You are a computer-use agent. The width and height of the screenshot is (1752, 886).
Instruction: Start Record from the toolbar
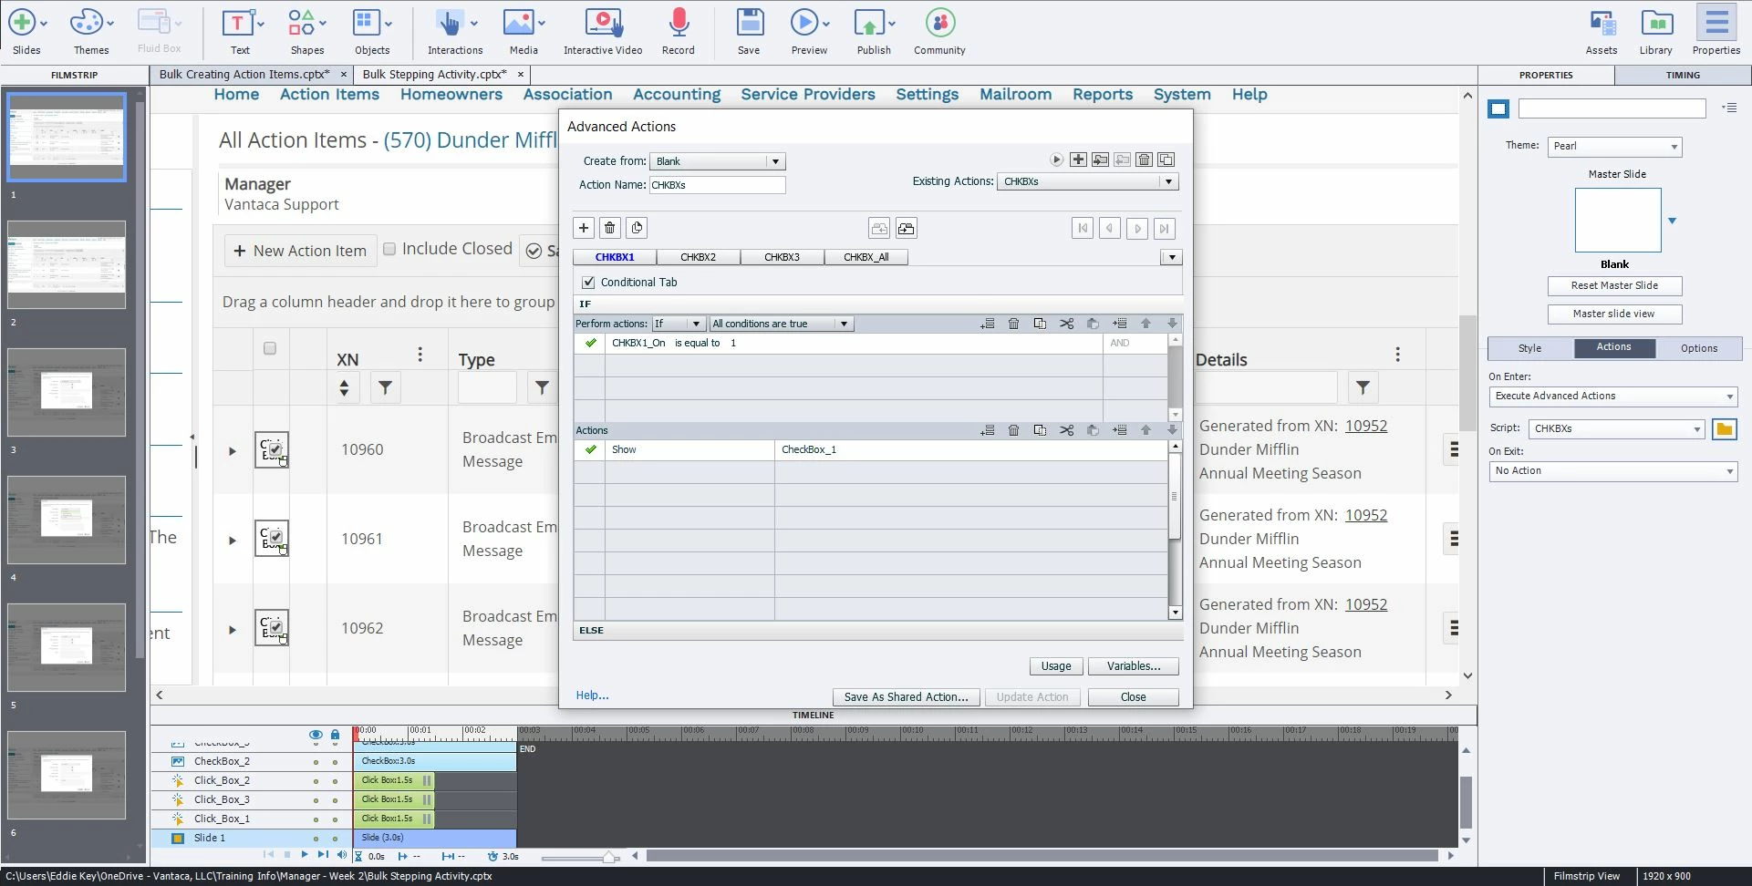pos(679,32)
